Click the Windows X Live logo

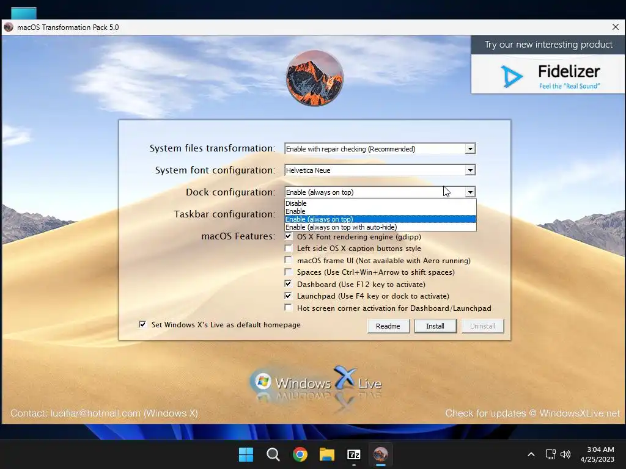315,384
